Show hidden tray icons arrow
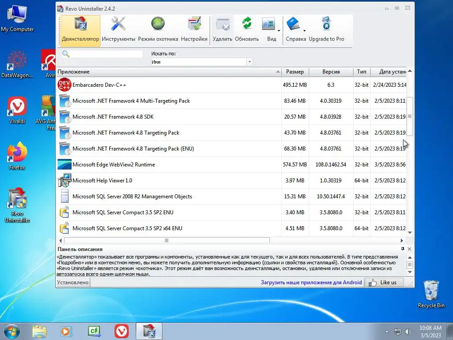Viewport: 453px width, 340px height. click(x=387, y=332)
